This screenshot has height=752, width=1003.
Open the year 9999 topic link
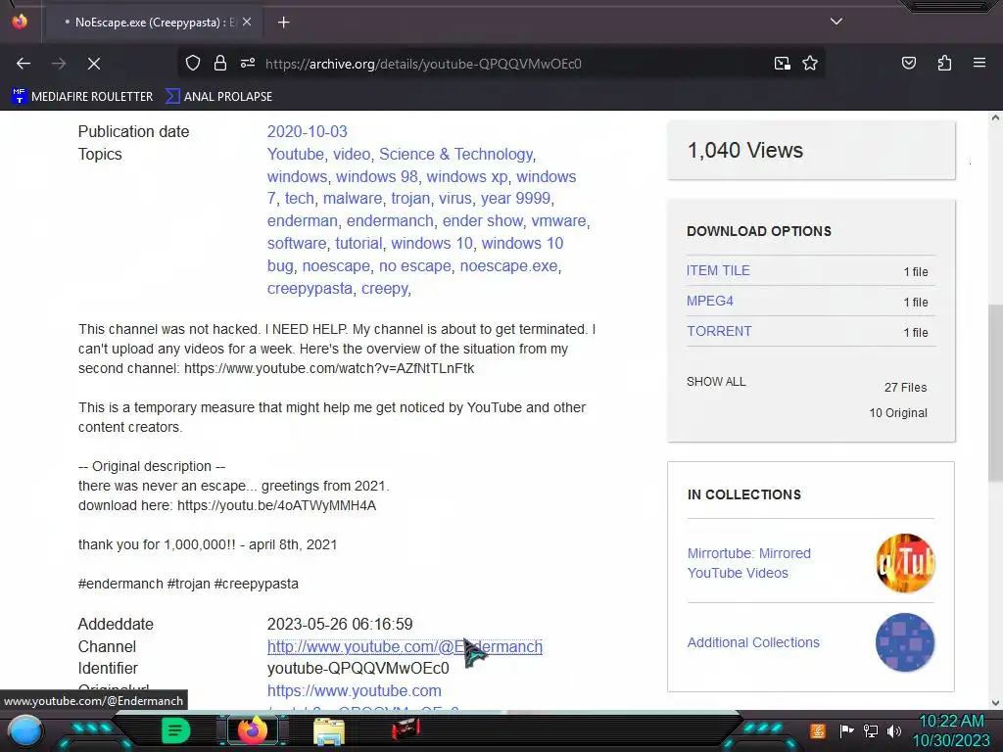(x=515, y=198)
